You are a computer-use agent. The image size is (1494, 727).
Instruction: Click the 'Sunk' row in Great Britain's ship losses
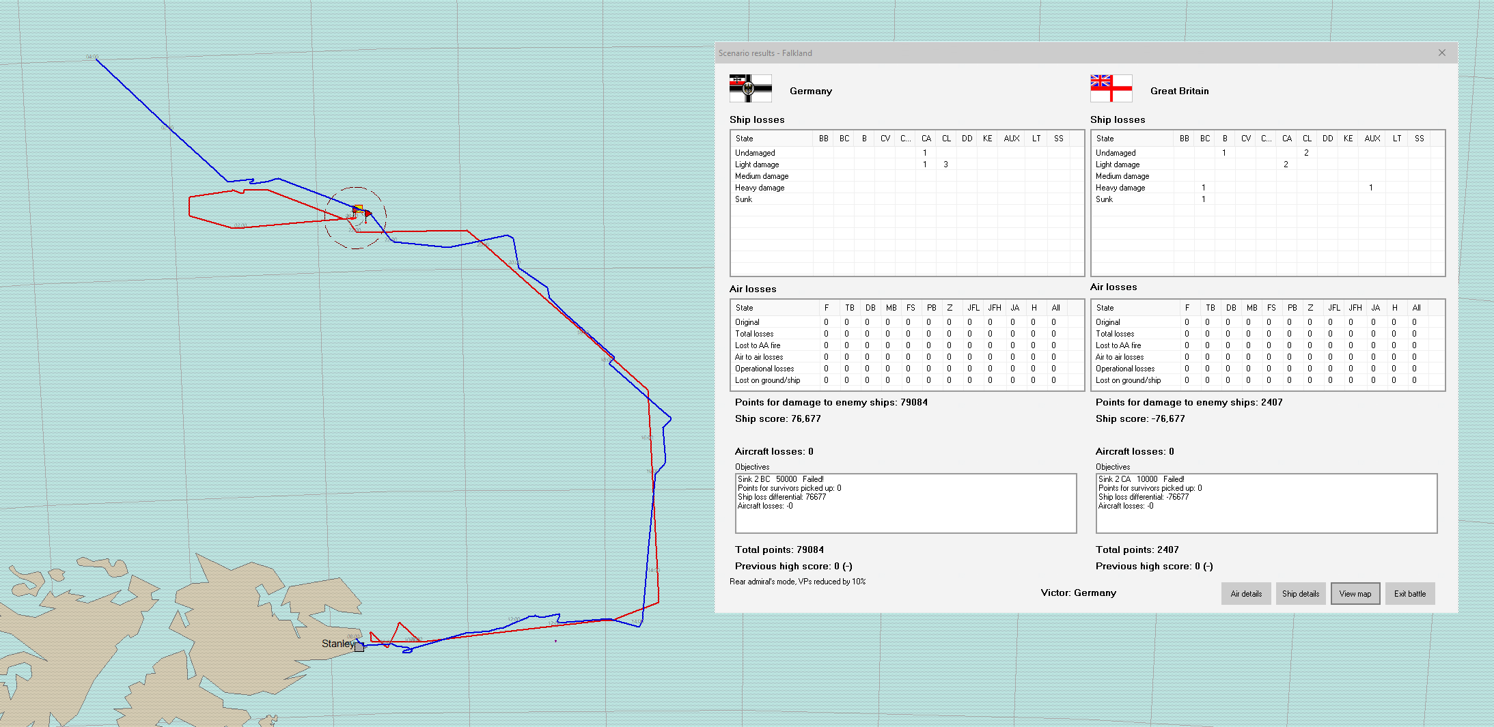pyautogui.click(x=1268, y=199)
